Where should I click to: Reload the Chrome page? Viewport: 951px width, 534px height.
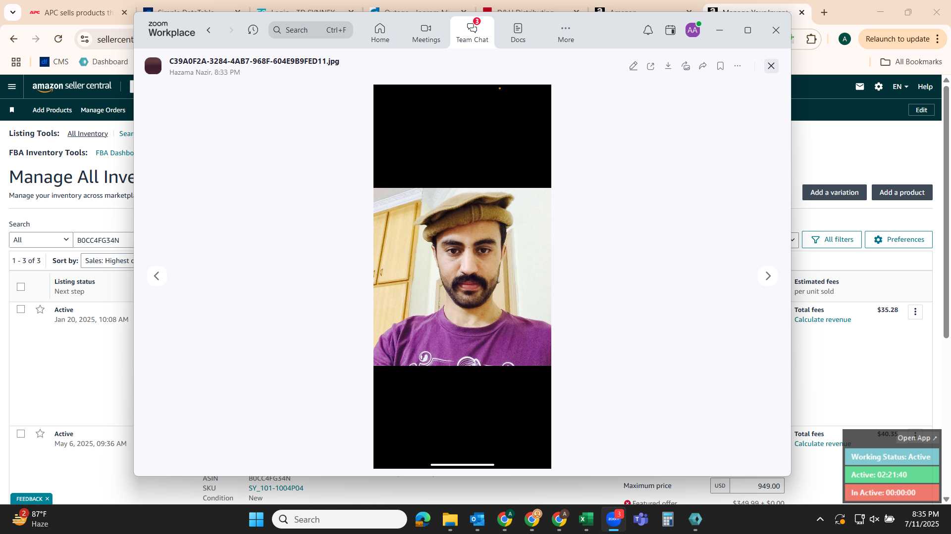point(58,39)
